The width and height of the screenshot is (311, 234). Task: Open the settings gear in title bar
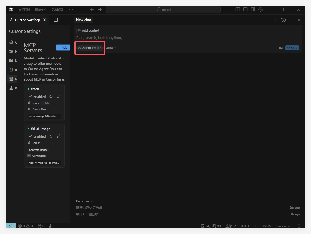coord(261,9)
